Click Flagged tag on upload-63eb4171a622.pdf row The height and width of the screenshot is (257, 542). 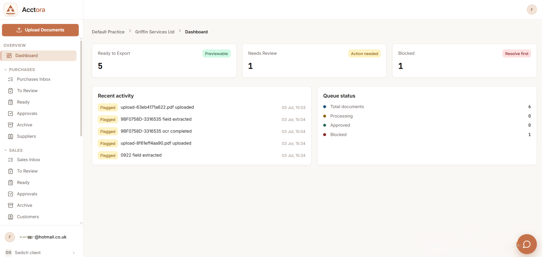[x=108, y=108]
